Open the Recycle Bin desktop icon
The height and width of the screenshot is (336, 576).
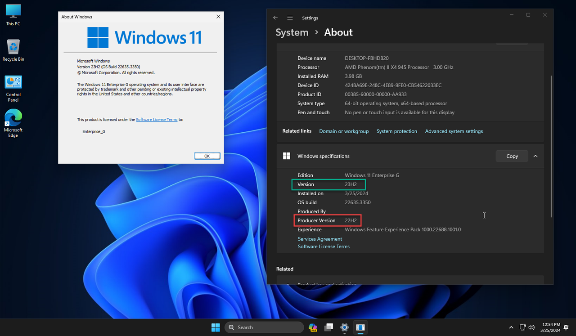(x=13, y=50)
